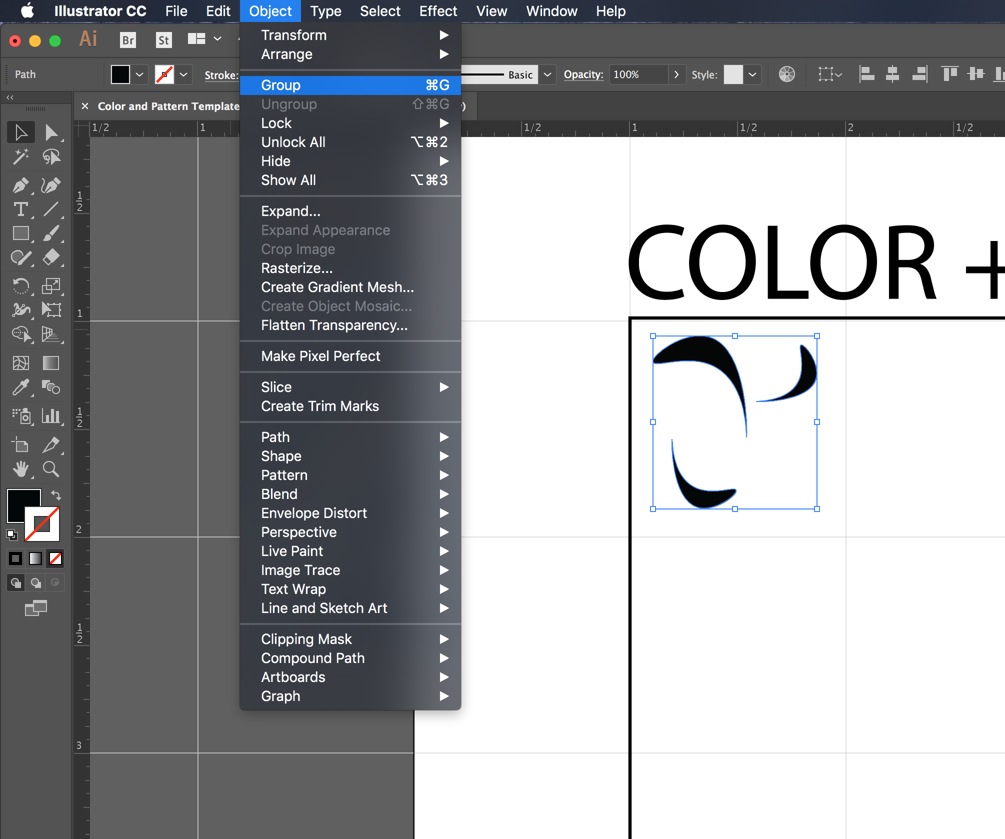This screenshot has width=1005, height=839.
Task: Switch to Draw Behind mode
Action: pos(35,582)
